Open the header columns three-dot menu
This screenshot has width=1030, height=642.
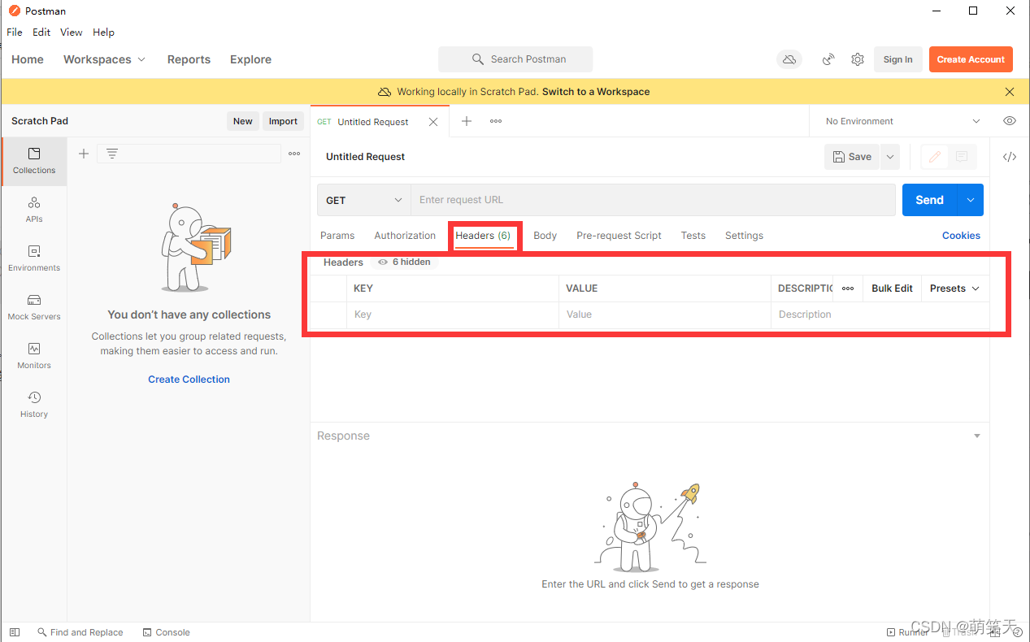[x=848, y=288]
